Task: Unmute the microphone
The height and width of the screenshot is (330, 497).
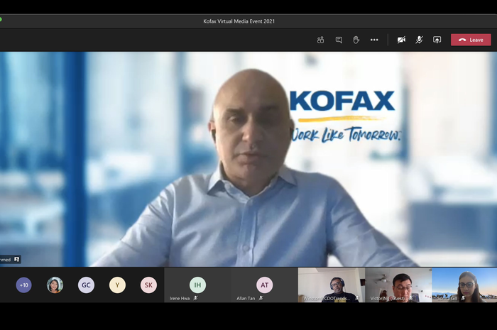Action: (419, 40)
